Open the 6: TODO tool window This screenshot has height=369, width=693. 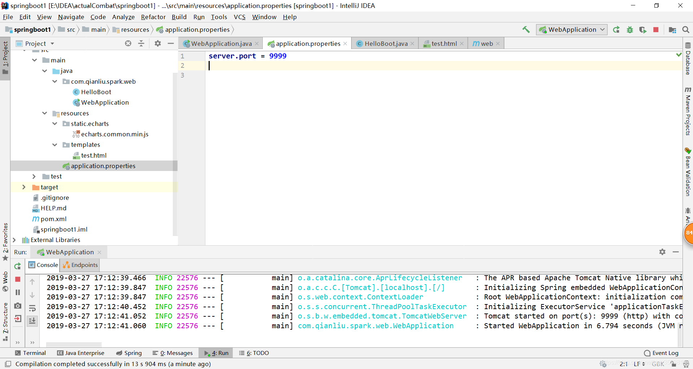254,353
